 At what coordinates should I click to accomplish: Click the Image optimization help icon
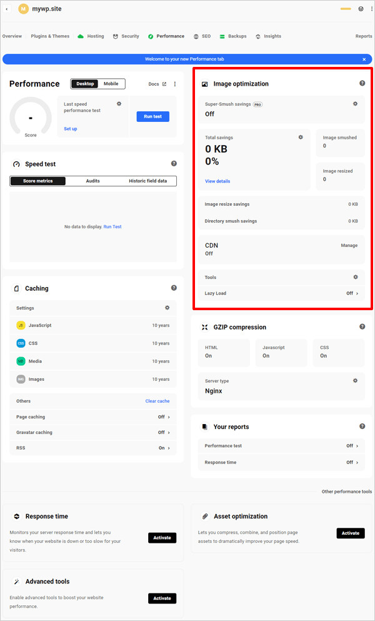pyautogui.click(x=362, y=83)
